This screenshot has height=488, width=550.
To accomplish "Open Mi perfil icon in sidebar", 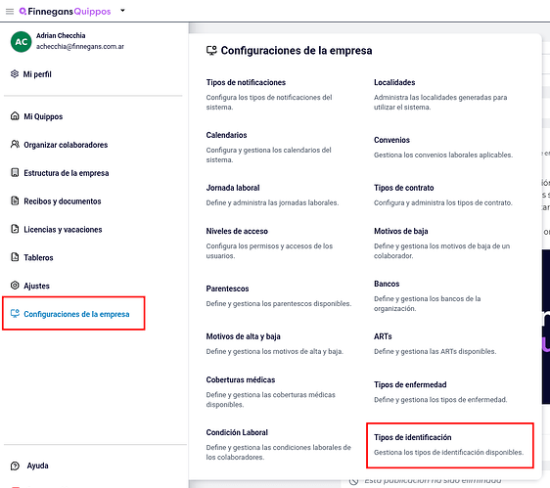I will pos(15,74).
